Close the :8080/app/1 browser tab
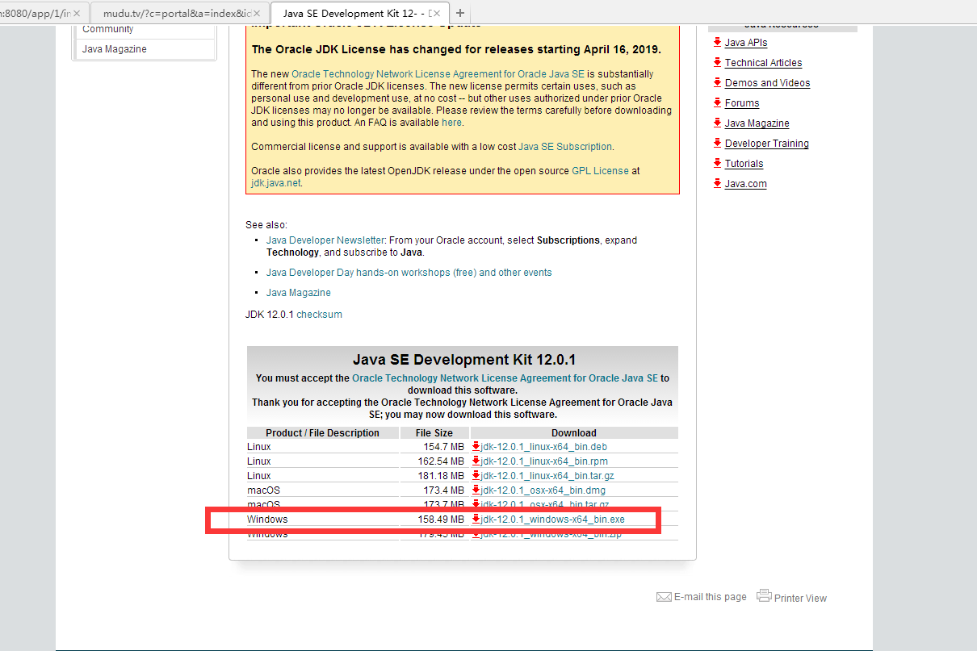Image resolution: width=977 pixels, height=651 pixels. click(77, 14)
